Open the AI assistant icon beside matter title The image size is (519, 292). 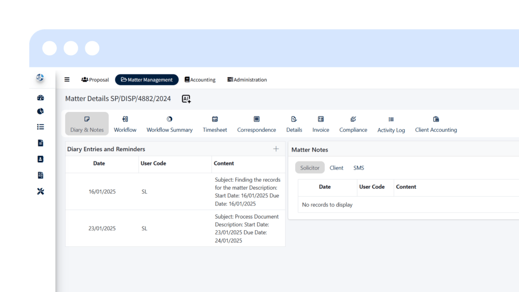click(x=186, y=99)
